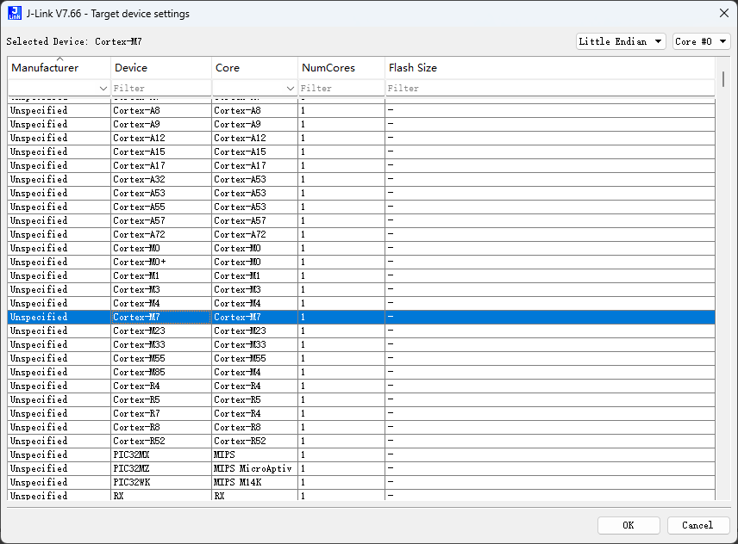Select the Cortex-A8 device row
This screenshot has width=738, height=544.
click(x=361, y=110)
